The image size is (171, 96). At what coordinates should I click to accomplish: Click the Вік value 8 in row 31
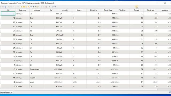[x=51, y=48]
